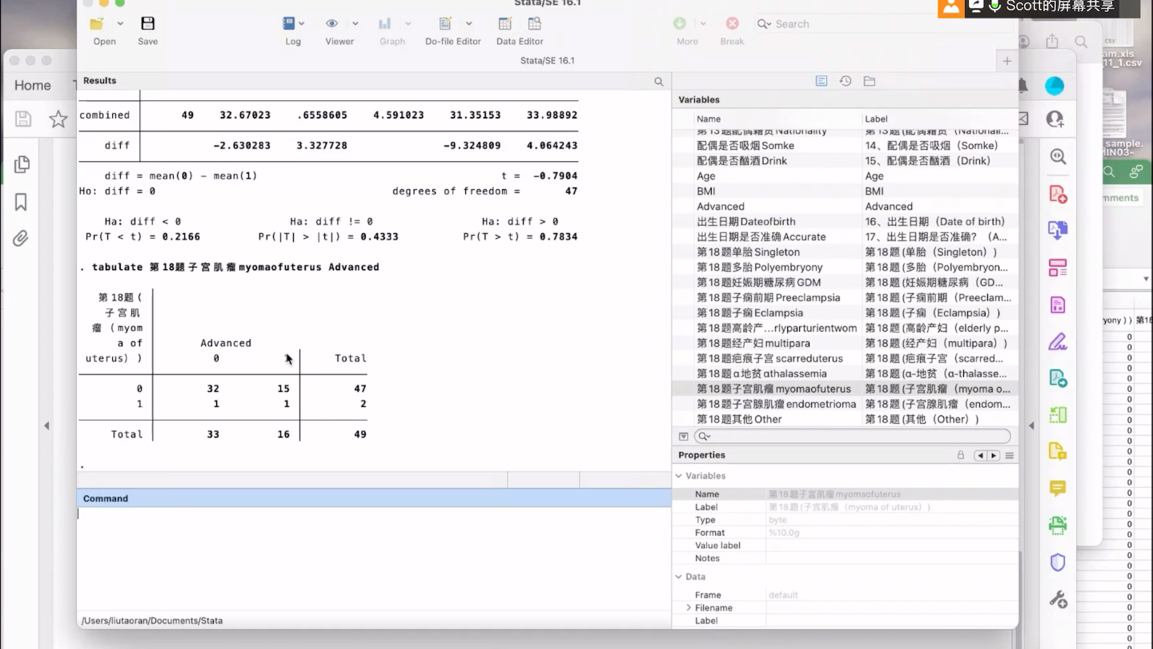Click the Graph toolbar icon
This screenshot has height=649, width=1153.
[385, 24]
